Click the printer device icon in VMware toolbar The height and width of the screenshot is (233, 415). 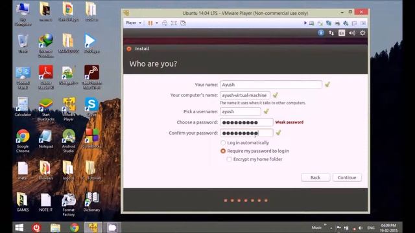pyautogui.click(x=337, y=23)
